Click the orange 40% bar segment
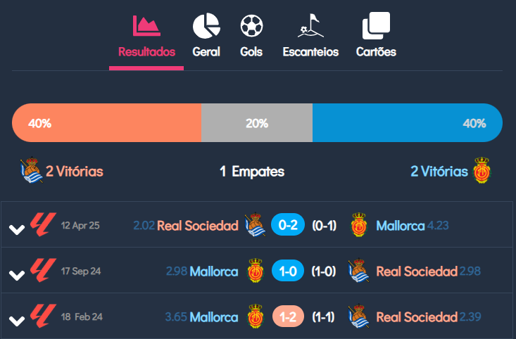 [x=106, y=123]
